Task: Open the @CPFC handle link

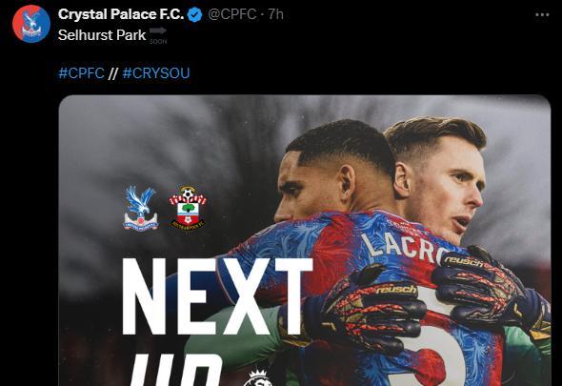Action: (231, 14)
